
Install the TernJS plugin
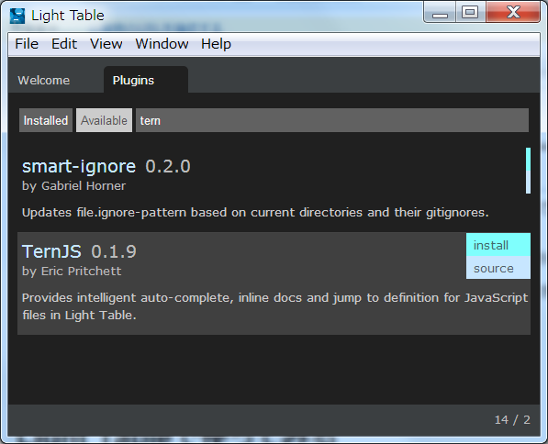pyautogui.click(x=498, y=245)
